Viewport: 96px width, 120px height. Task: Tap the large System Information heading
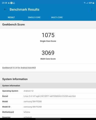pos(15,79)
